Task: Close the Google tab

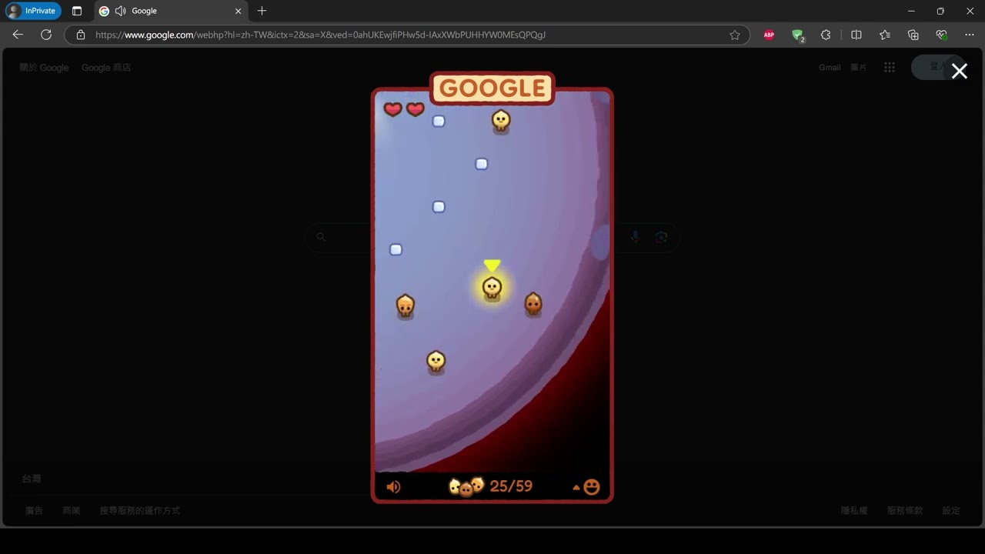Action: point(238,11)
